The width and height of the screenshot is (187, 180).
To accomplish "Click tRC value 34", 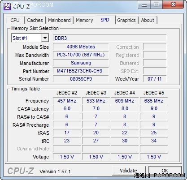I will point(154,141).
